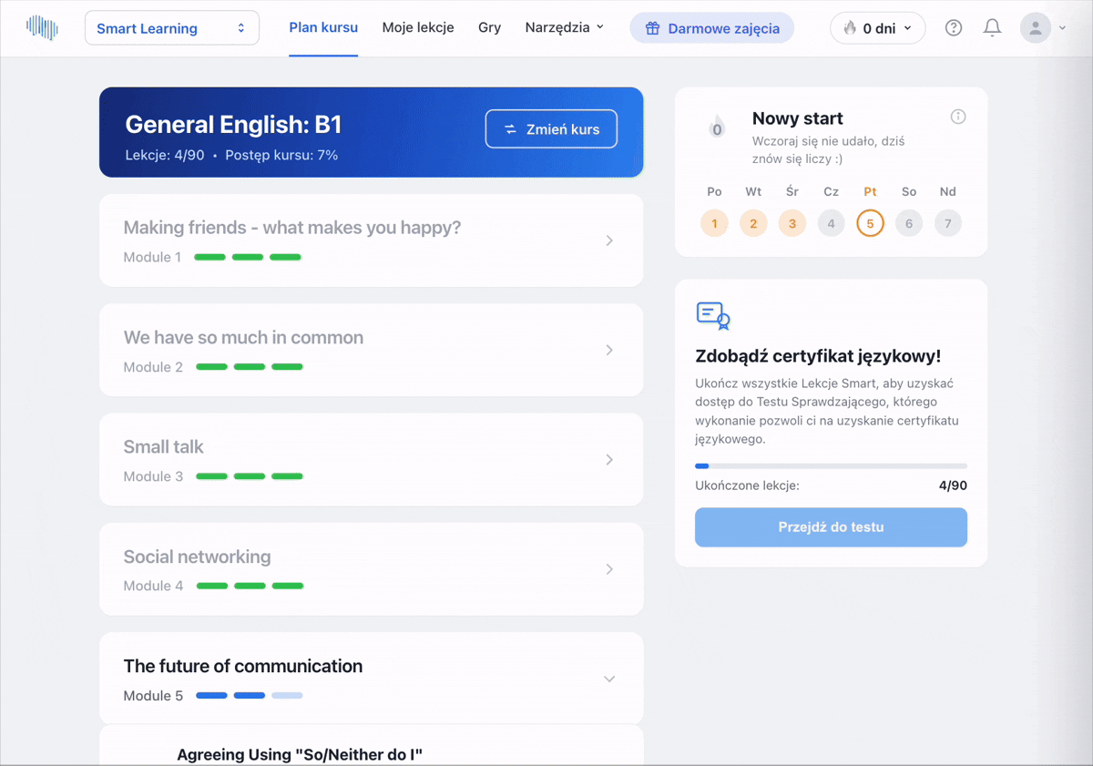The width and height of the screenshot is (1093, 766).
Task: Open the 0 dni streak dropdown
Action: click(878, 28)
